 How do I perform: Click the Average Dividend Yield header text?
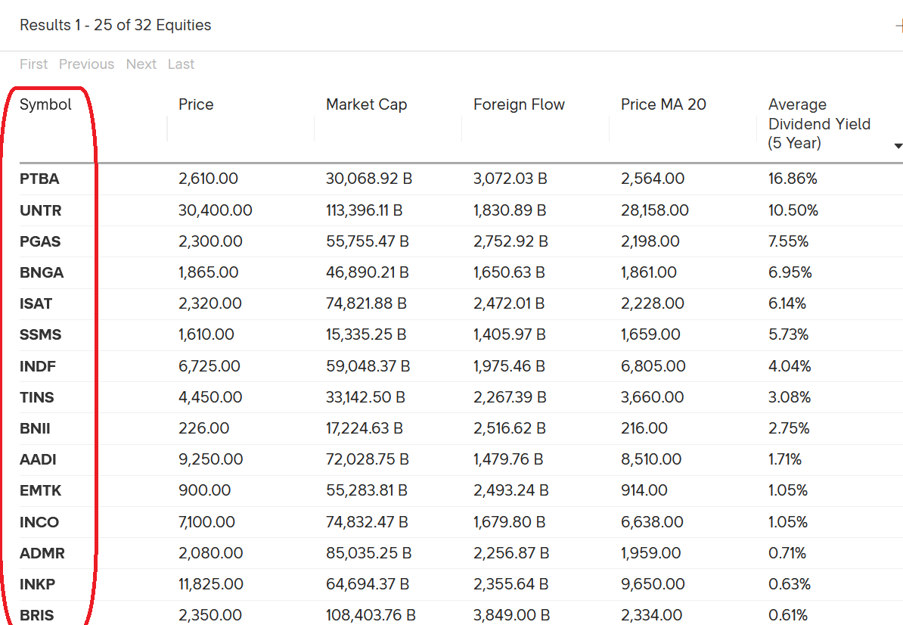819,123
